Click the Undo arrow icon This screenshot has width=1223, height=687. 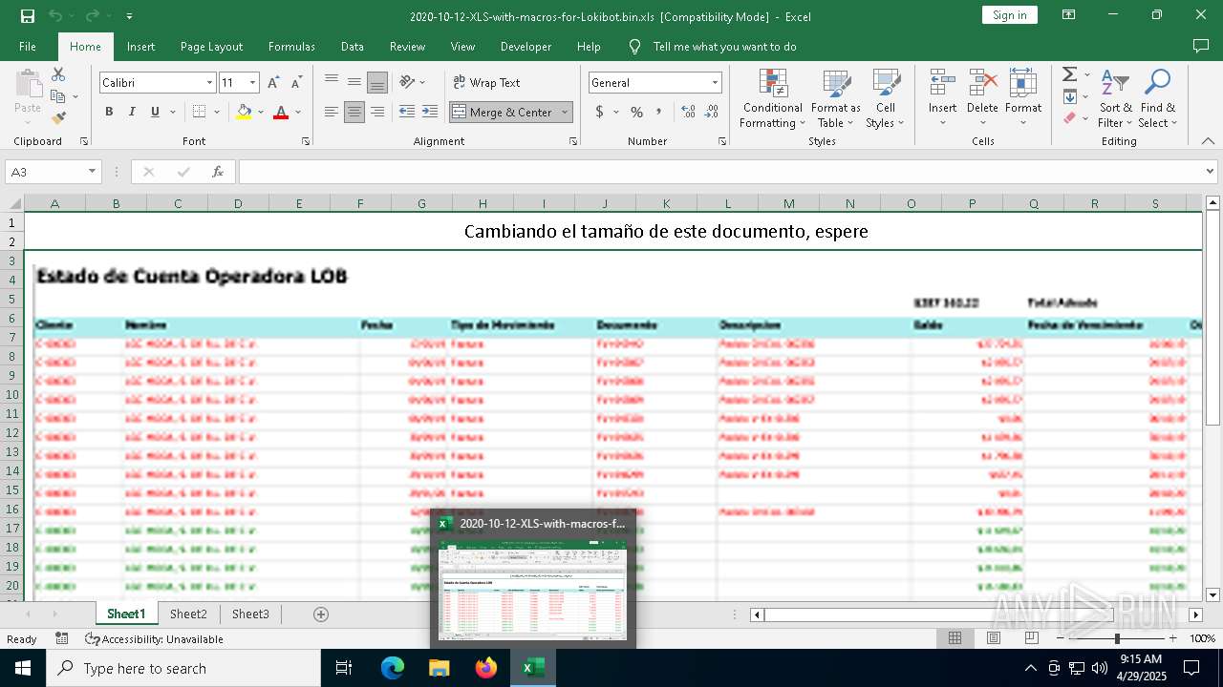[54, 15]
